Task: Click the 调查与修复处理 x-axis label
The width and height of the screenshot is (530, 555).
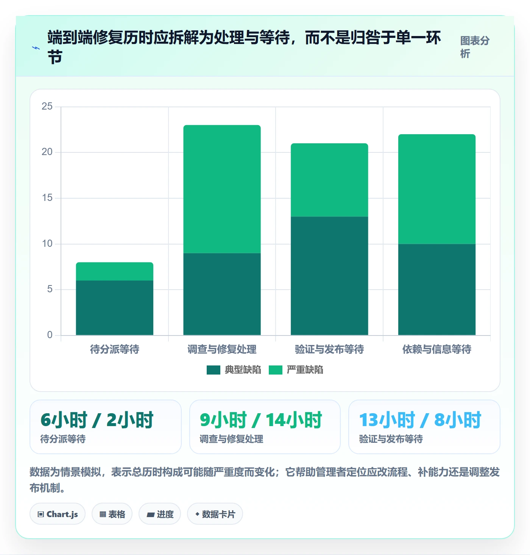Action: 222,349
